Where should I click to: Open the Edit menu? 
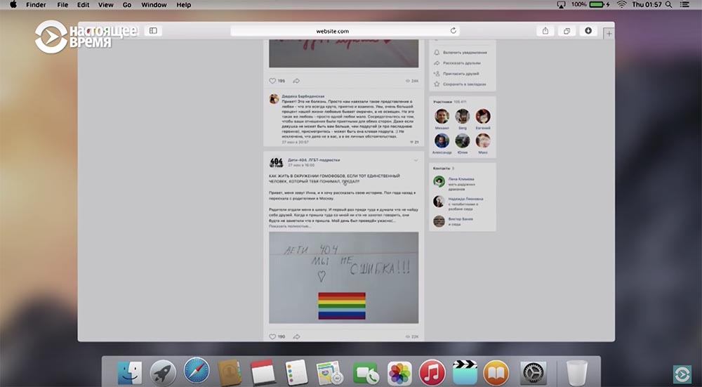[x=84, y=5]
